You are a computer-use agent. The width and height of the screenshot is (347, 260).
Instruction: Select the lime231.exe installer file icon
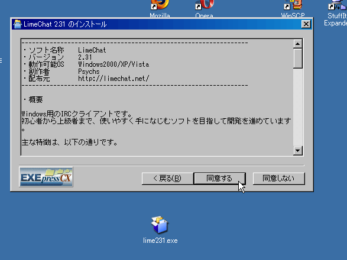160,225
